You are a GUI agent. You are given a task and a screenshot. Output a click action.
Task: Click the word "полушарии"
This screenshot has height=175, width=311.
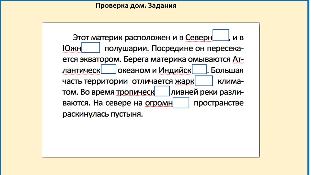click(127, 49)
